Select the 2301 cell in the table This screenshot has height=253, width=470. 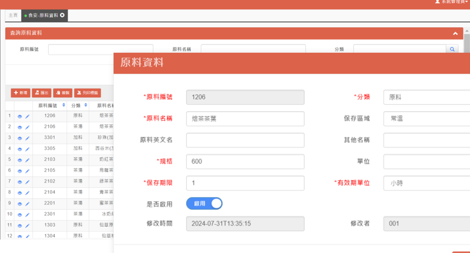[50, 214]
